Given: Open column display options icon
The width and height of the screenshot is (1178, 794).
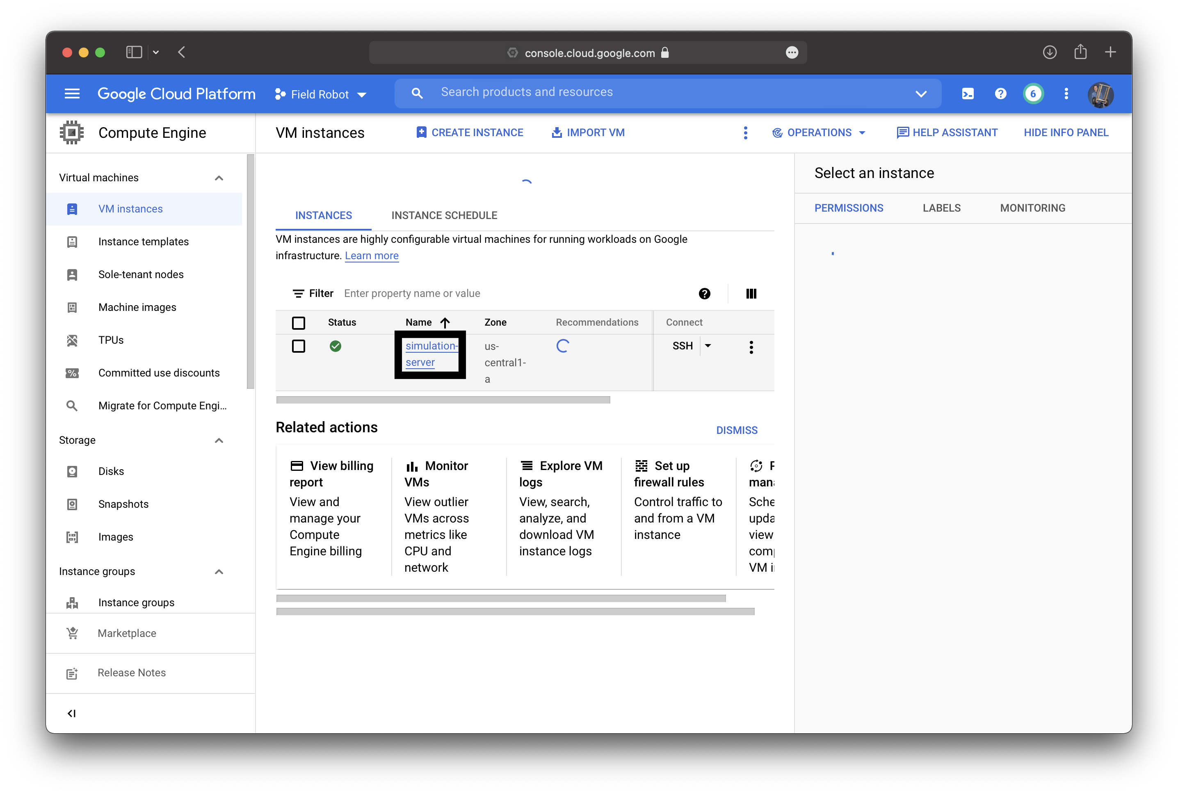Looking at the screenshot, I should pos(751,294).
